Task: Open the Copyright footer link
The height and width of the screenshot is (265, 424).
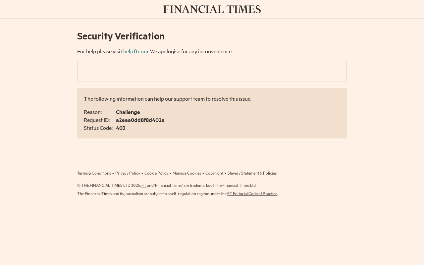Action: tap(214, 173)
